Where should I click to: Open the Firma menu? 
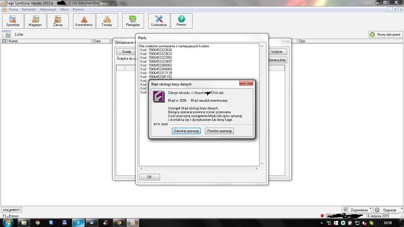click(x=13, y=9)
